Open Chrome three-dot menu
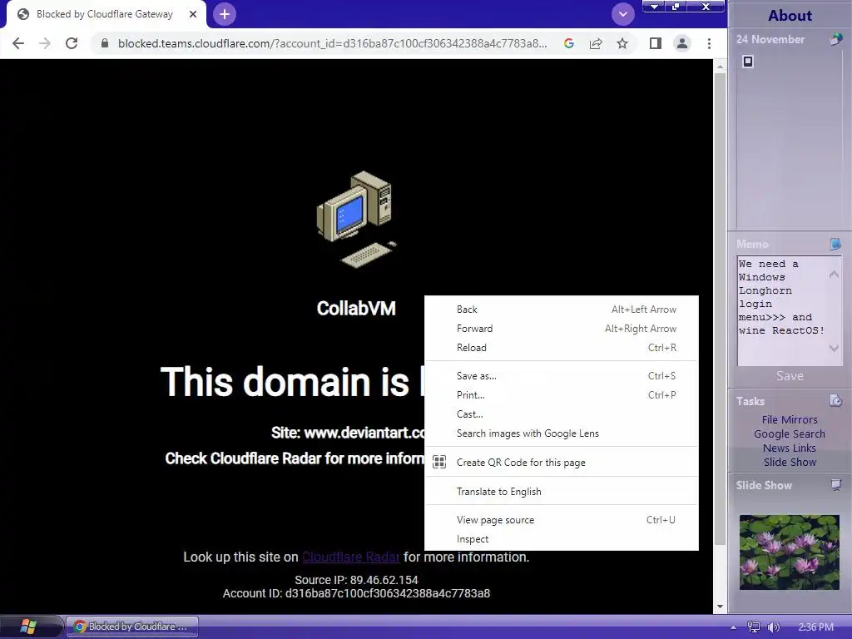 tap(709, 43)
